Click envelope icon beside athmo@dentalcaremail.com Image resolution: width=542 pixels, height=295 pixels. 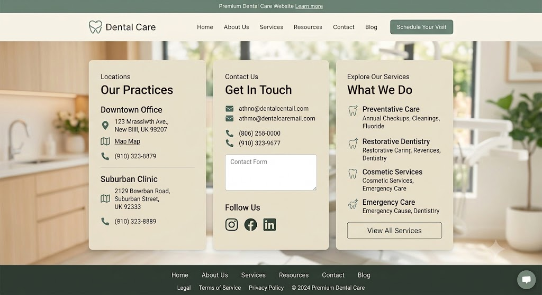[x=230, y=119]
